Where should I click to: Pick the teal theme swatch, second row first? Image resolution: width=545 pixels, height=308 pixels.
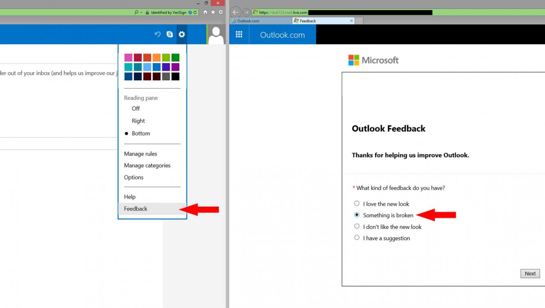coord(128,67)
